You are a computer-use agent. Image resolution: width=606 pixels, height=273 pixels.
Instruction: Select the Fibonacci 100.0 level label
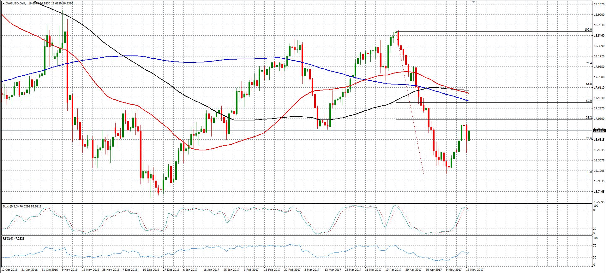pyautogui.click(x=588, y=30)
